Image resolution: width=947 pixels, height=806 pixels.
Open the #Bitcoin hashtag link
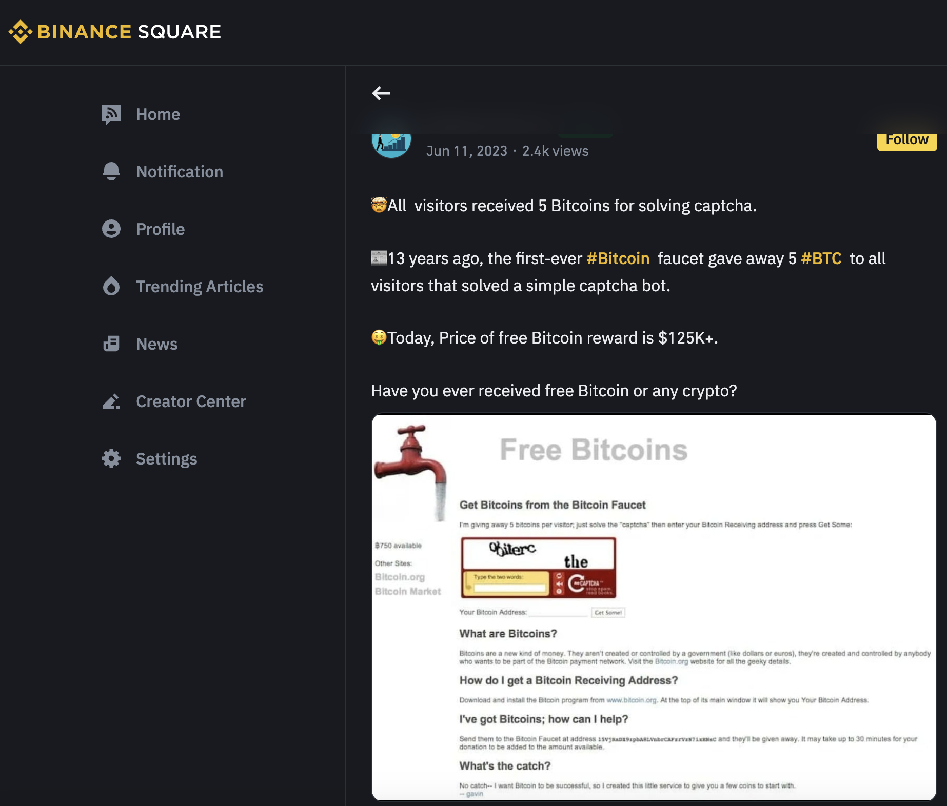tap(618, 258)
